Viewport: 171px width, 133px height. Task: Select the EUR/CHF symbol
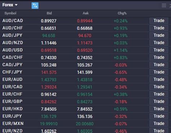coord(12,94)
